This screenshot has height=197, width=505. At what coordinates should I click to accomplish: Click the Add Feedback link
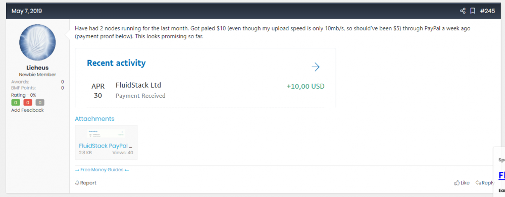tap(27, 110)
